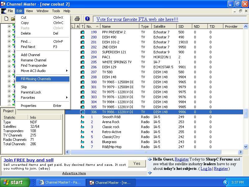This screenshot has height=187, width=249.
Task: Click the TV icon for PAC1
Action: (x=82, y=57)
